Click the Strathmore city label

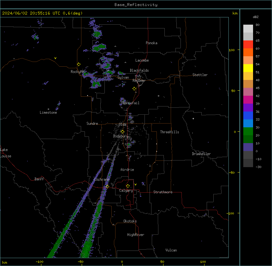click(163, 192)
